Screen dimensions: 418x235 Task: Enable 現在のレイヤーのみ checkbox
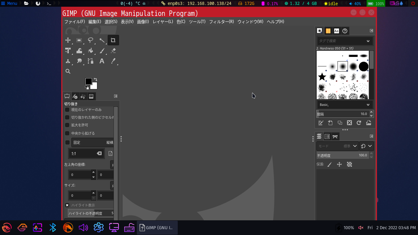pyautogui.click(x=67, y=110)
